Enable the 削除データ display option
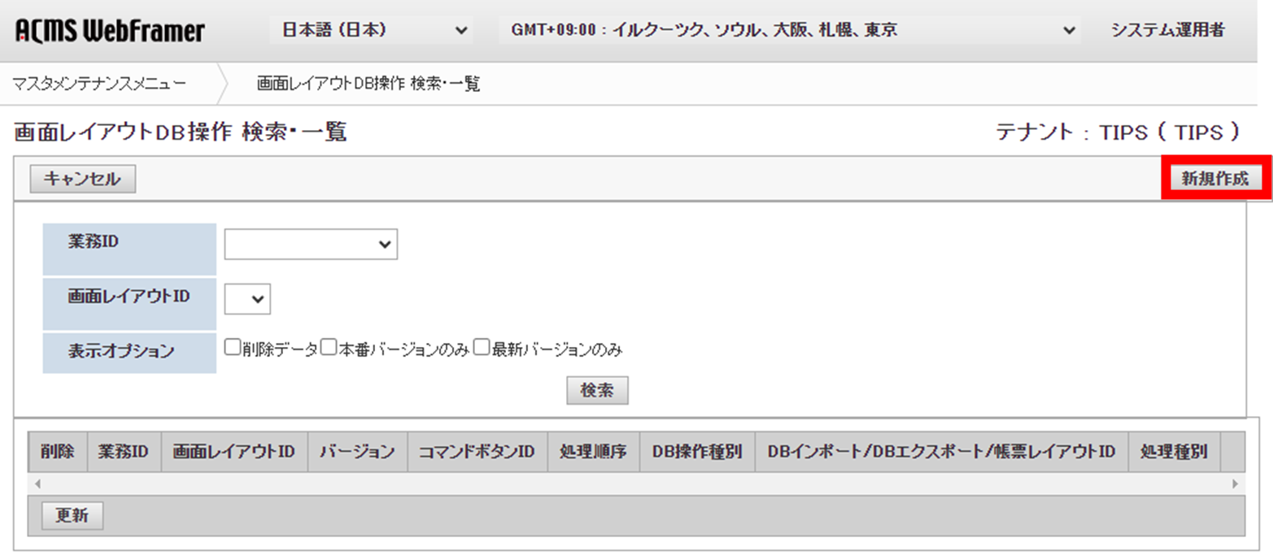 point(232,346)
